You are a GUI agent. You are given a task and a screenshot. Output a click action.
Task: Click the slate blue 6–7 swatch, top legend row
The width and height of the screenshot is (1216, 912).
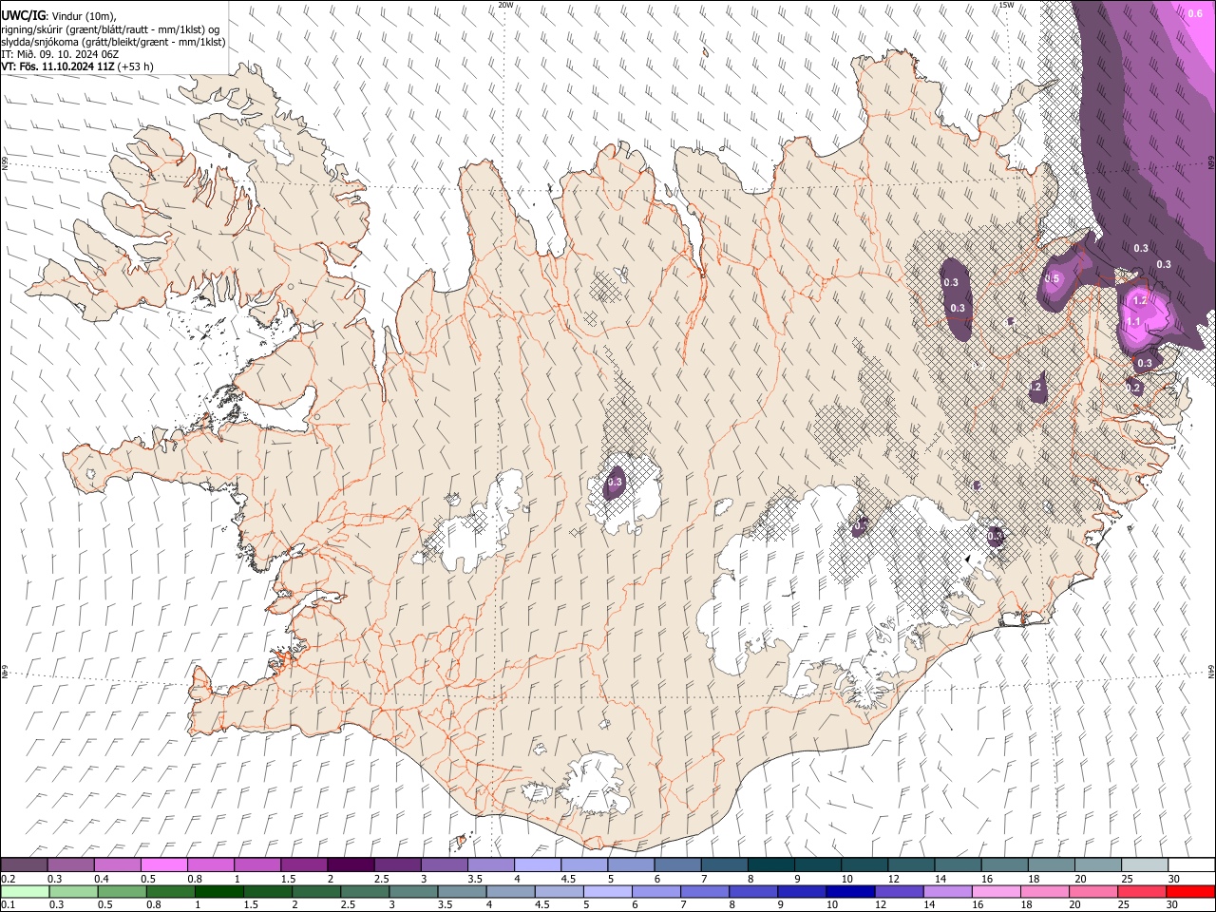click(677, 864)
